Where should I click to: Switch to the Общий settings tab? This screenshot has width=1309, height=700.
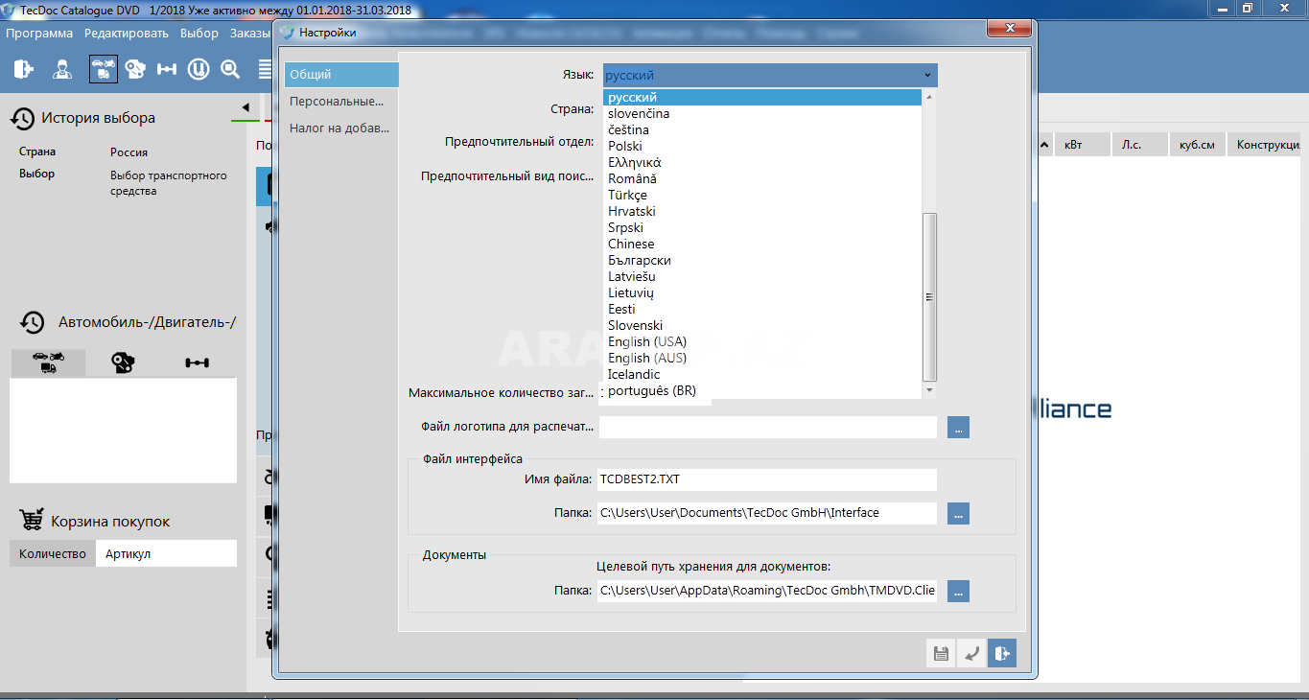coord(340,75)
